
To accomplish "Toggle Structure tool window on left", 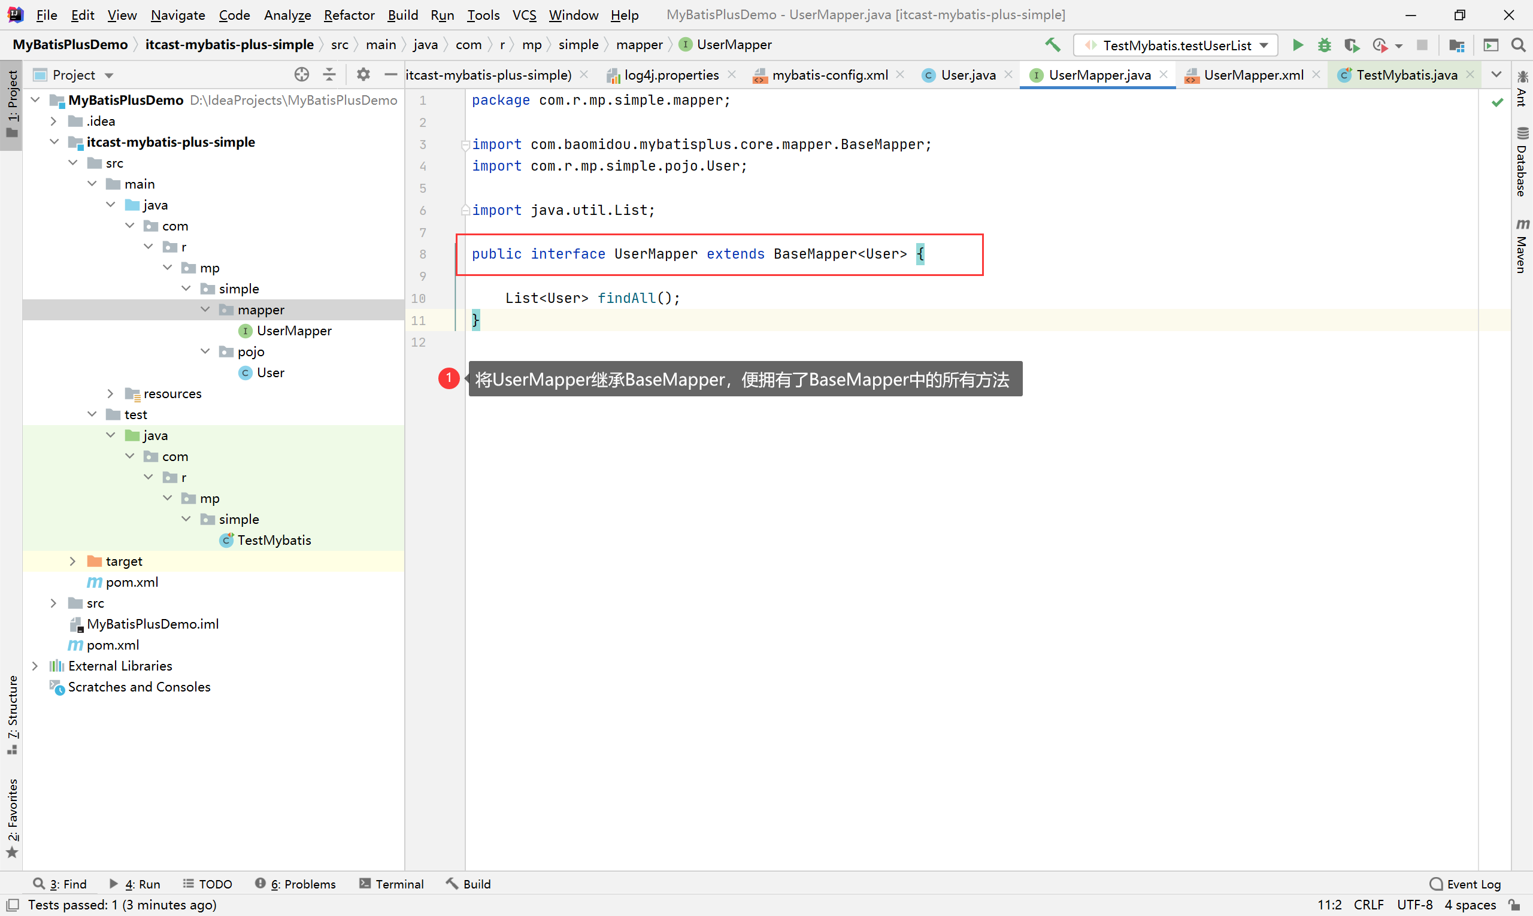I will tap(13, 715).
